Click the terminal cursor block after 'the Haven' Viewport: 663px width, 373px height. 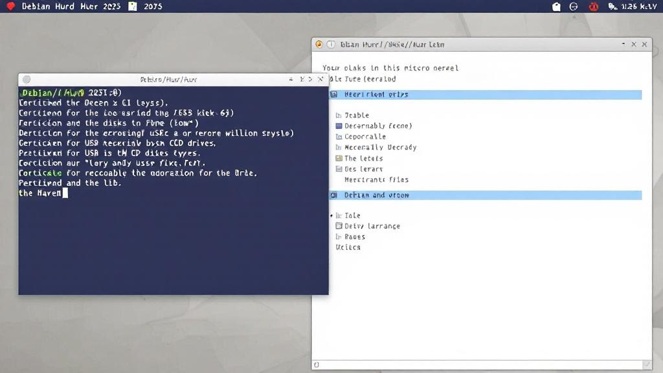(65, 193)
